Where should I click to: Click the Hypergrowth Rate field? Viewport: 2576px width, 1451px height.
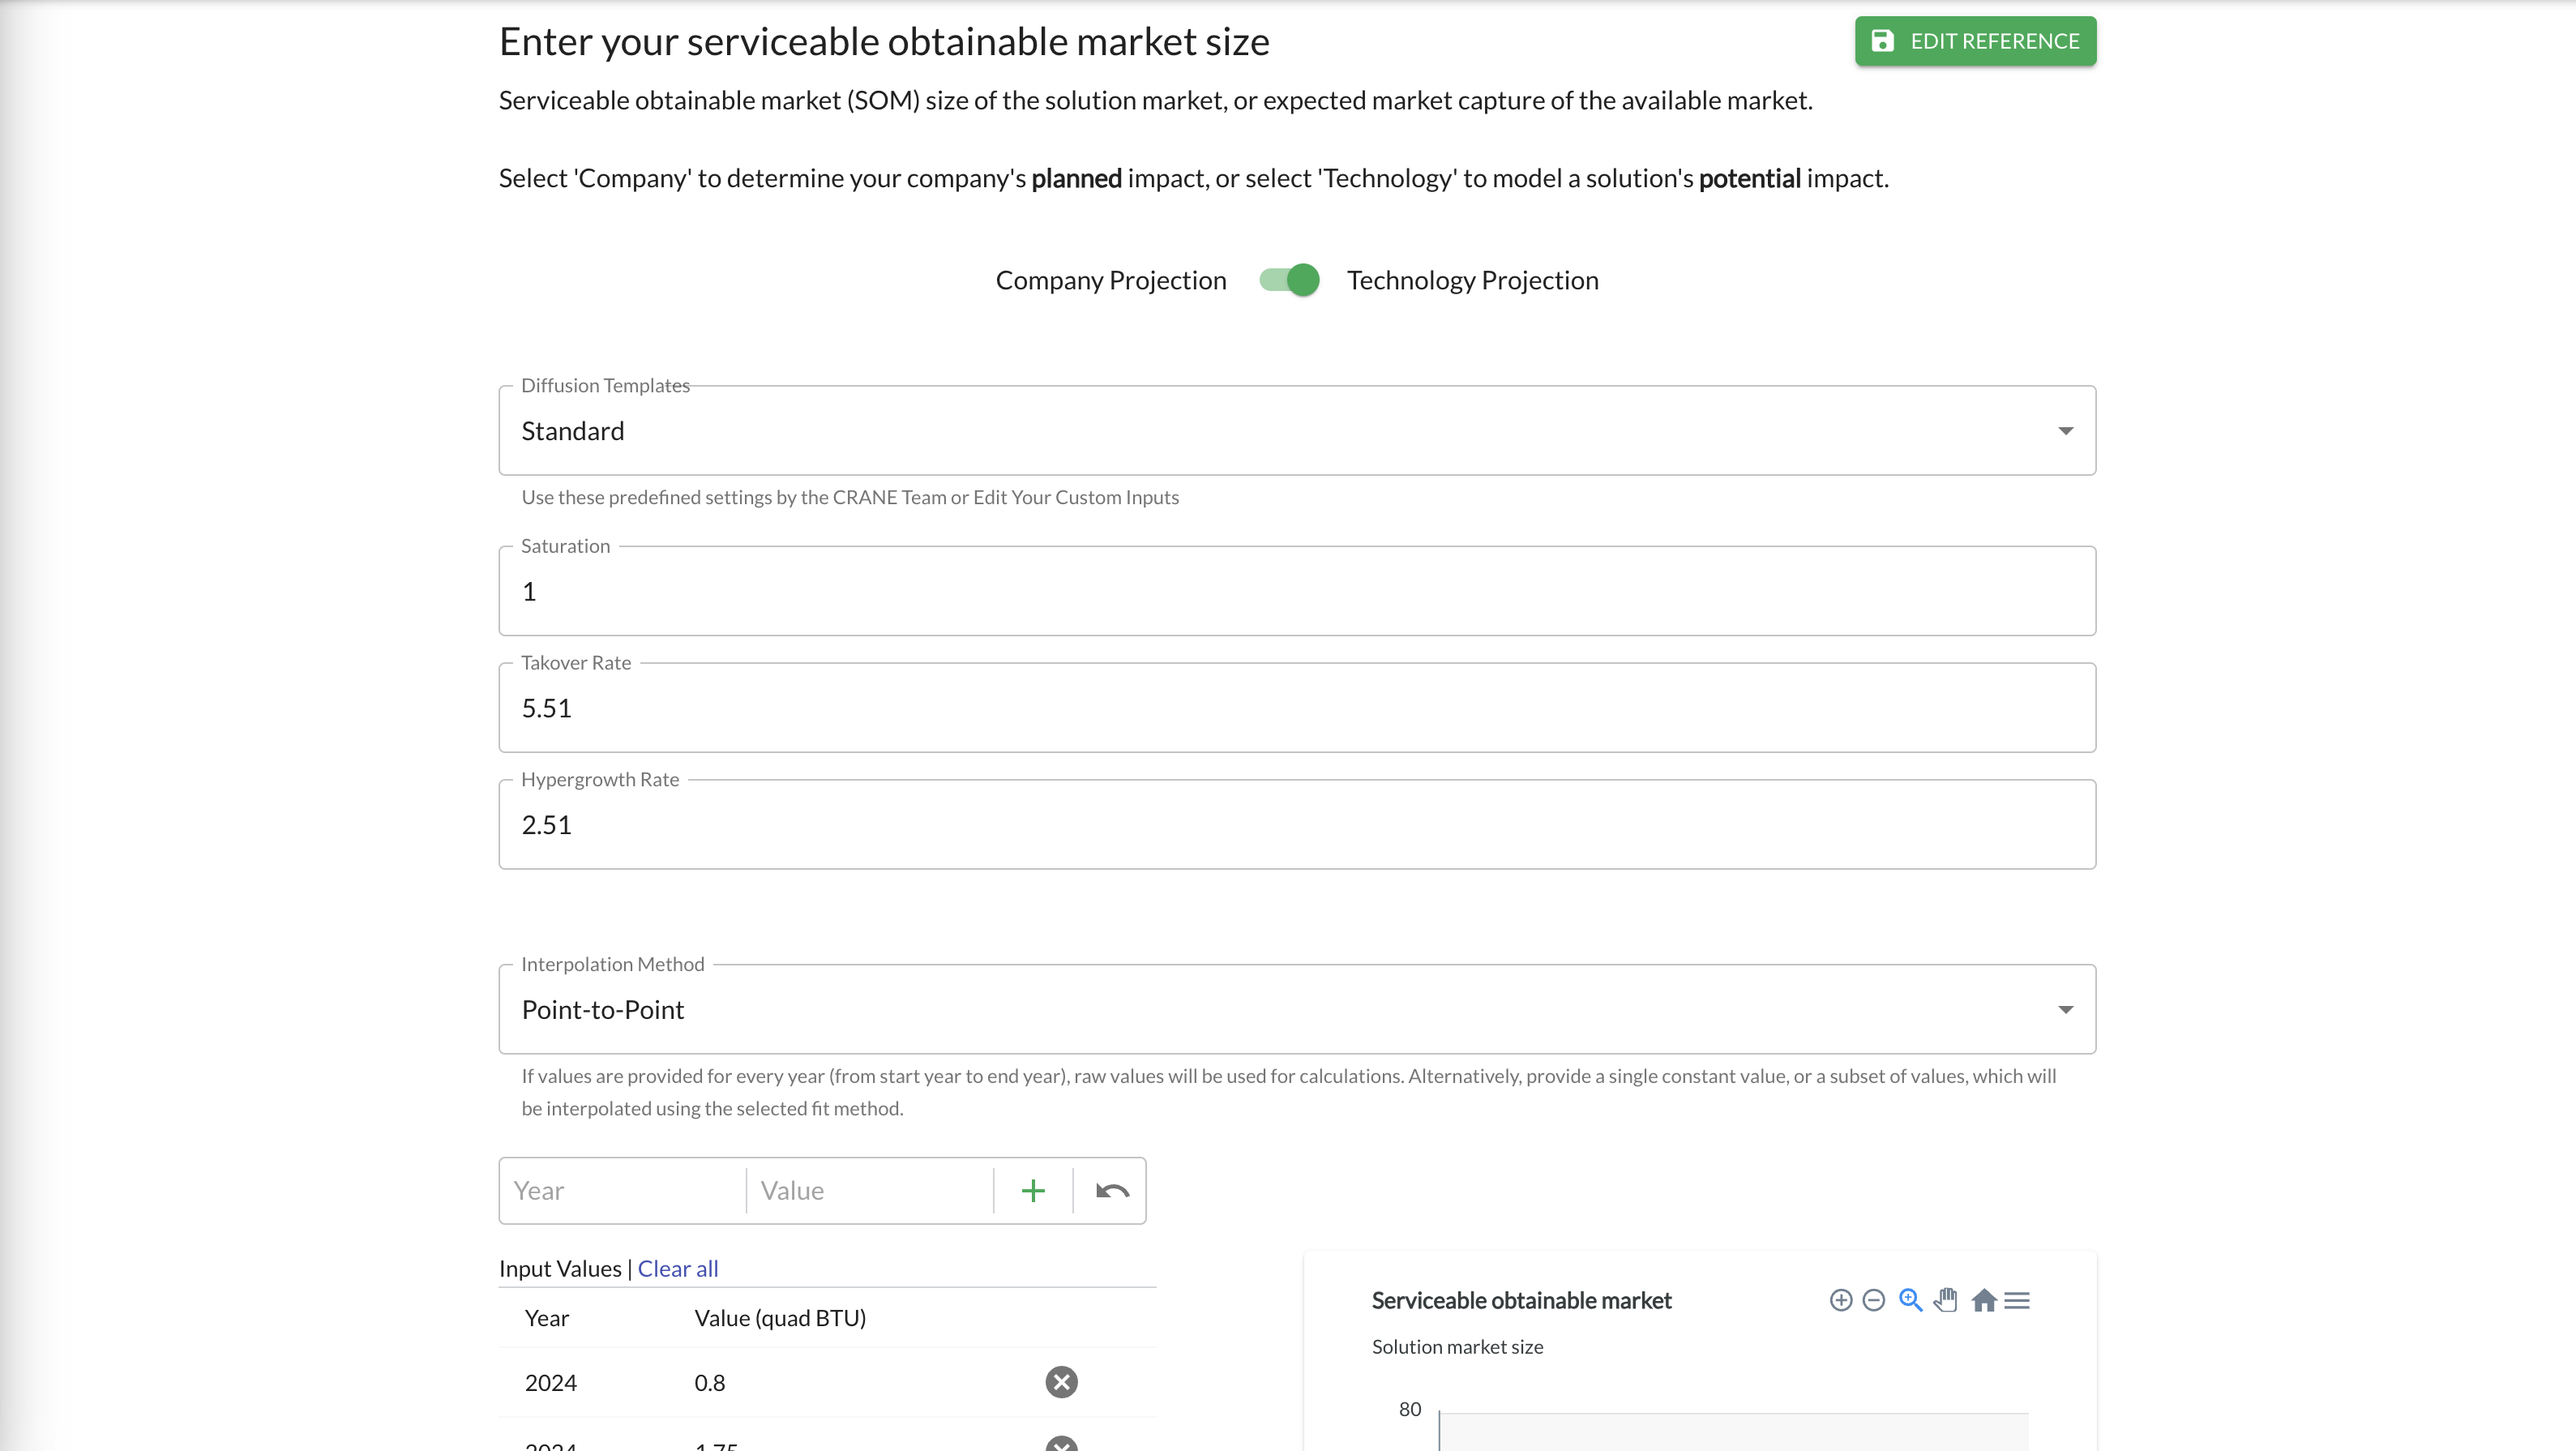pyautogui.click(x=1296, y=826)
